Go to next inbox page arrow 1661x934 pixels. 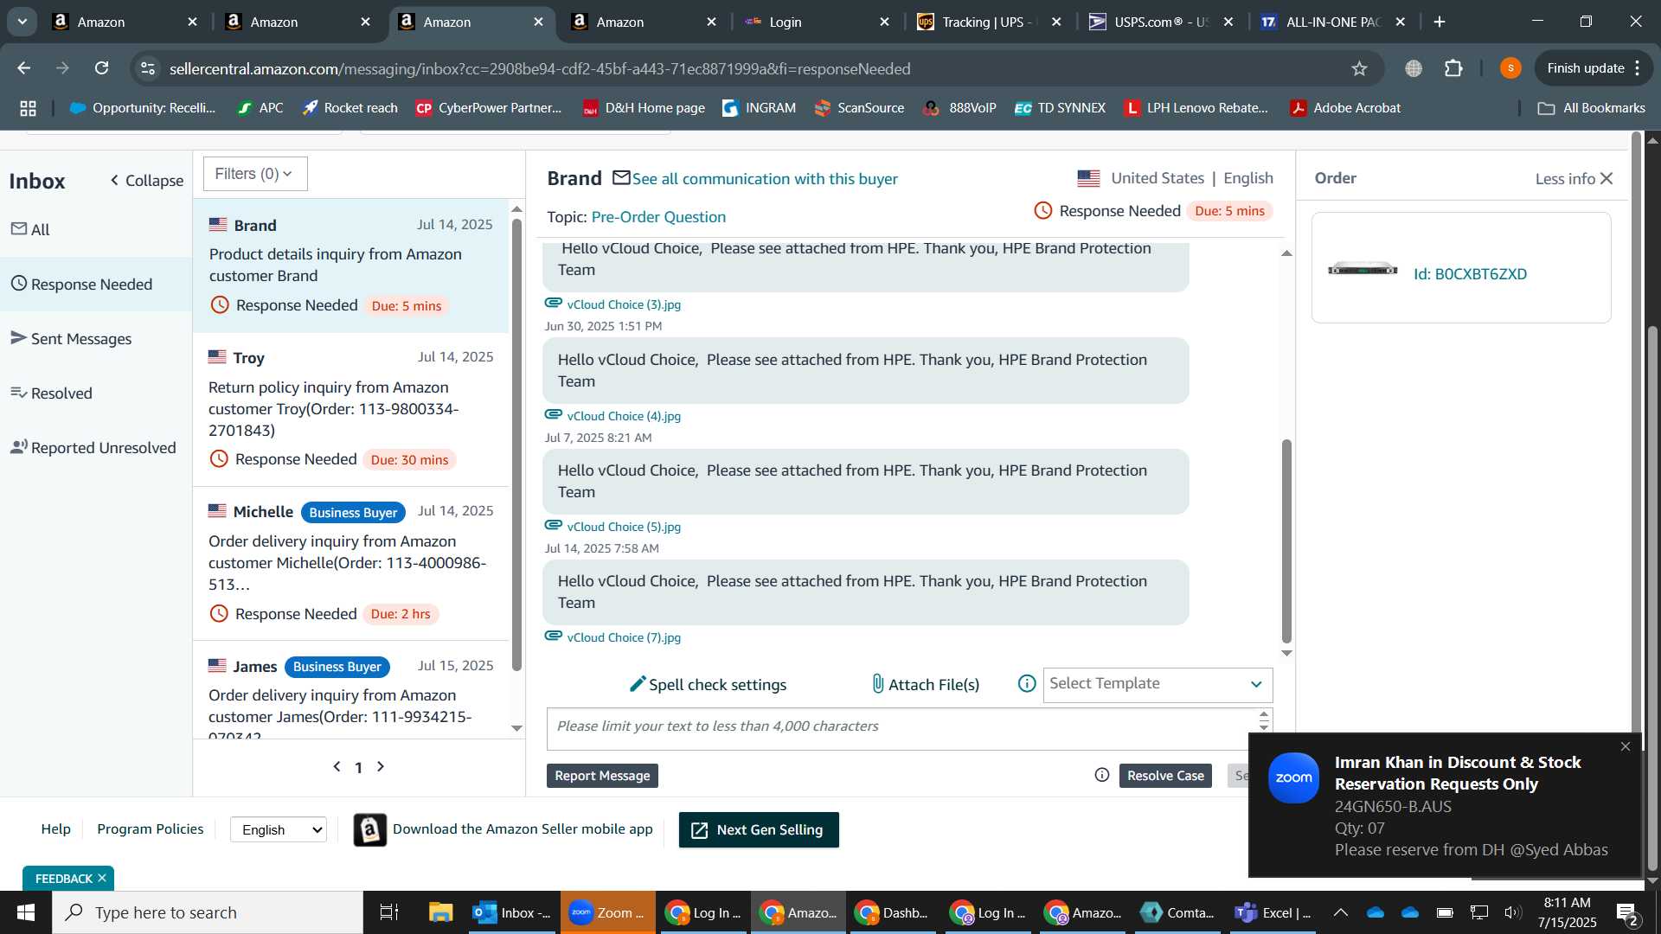point(381,766)
